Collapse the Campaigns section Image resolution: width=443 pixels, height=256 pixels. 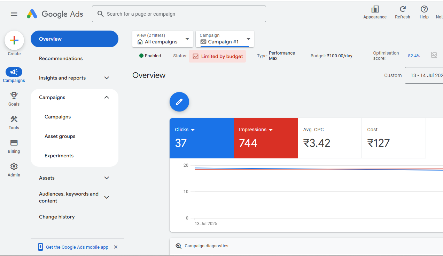pos(107,97)
